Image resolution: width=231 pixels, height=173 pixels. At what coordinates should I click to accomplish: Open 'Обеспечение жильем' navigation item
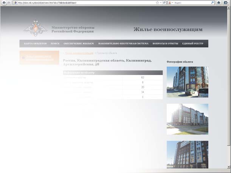tap(78, 44)
